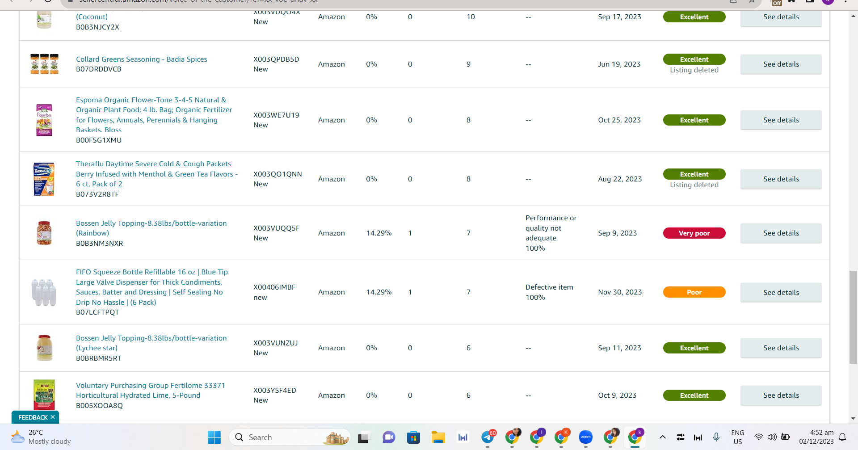
Task: Select FNSKU X003VUQQ5F text
Action: (x=276, y=228)
